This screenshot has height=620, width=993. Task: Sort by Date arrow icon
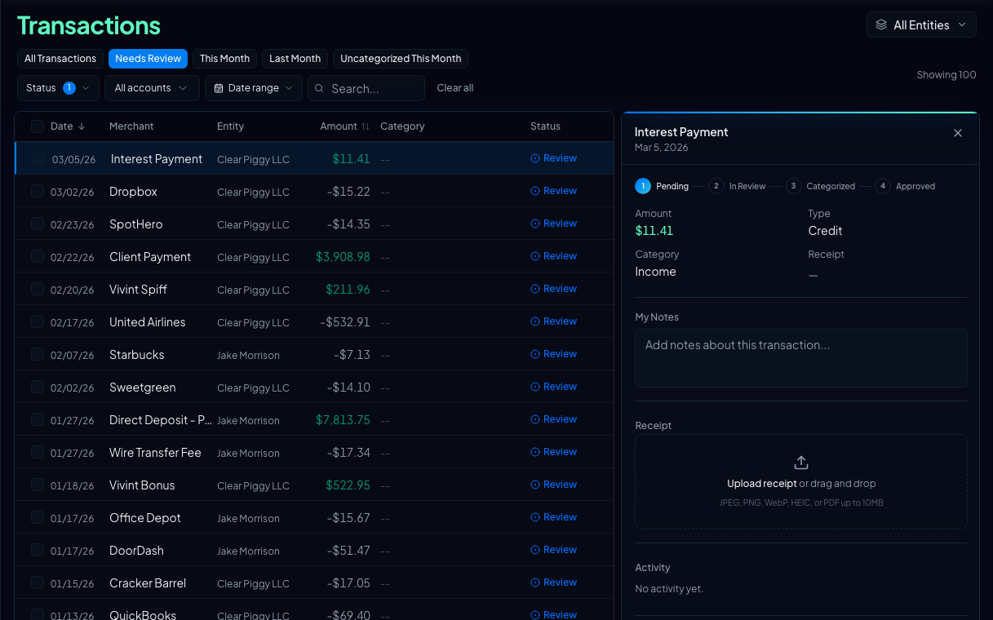tap(82, 126)
